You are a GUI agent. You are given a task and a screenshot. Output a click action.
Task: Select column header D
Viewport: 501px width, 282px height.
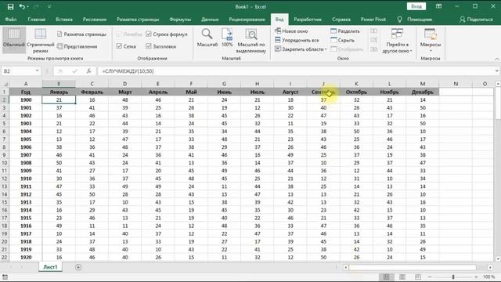pos(124,84)
